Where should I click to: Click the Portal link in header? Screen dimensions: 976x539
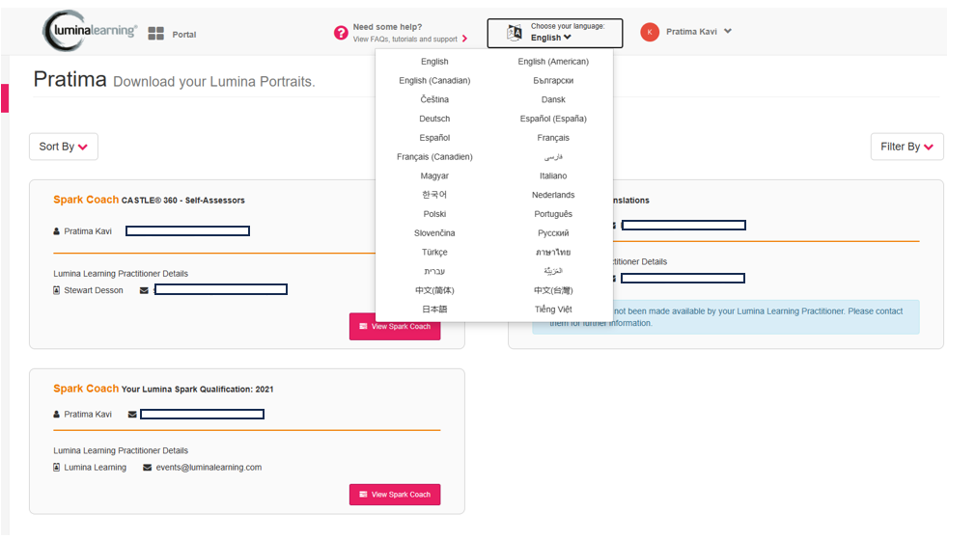click(183, 35)
